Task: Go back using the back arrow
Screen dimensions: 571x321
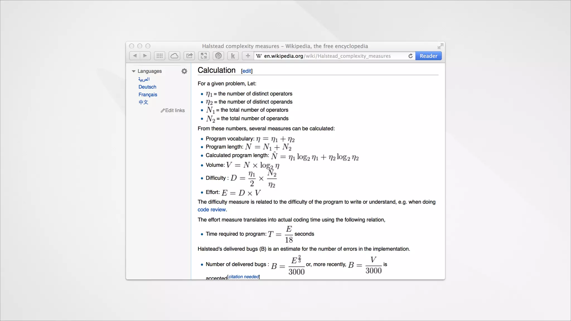Action: click(135, 56)
